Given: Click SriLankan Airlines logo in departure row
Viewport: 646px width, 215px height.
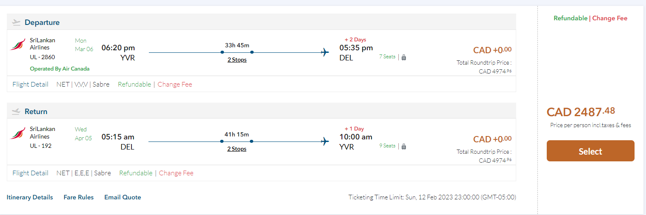Looking at the screenshot, I should pyautogui.click(x=18, y=45).
